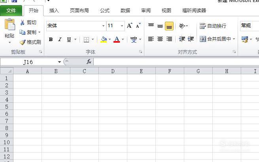The width and height of the screenshot is (259, 162).
Task: Click Merge and Center (合并后居中)
Action: click(x=215, y=39)
